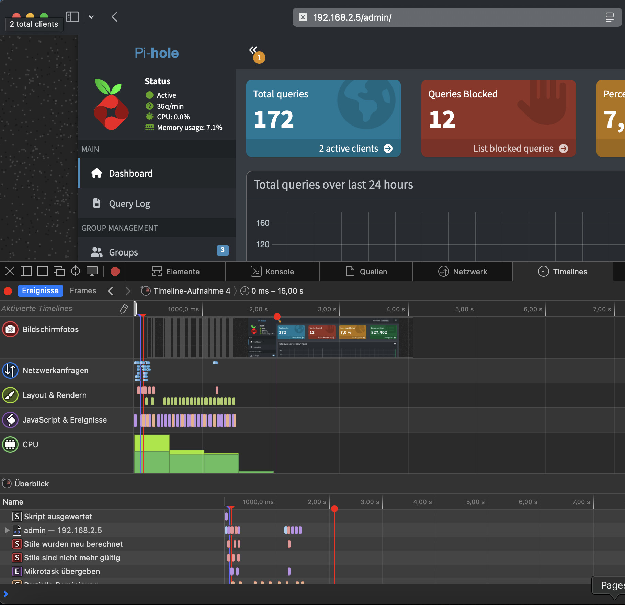
Task: Expand the admin — 192.168.2.5 row
Action: pyautogui.click(x=7, y=530)
